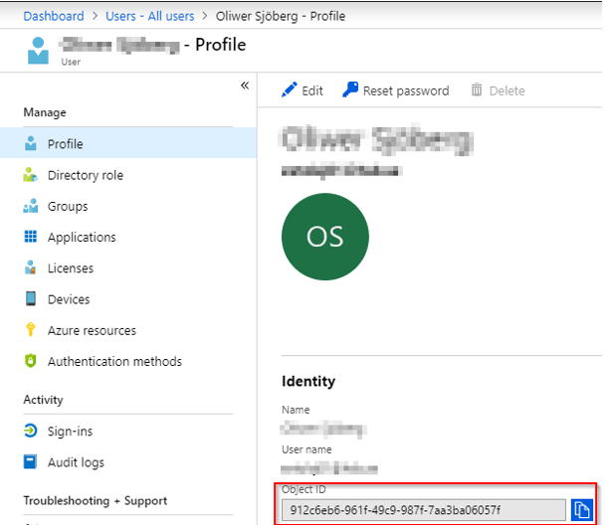The height and width of the screenshot is (530, 612).
Task: Click the Reset password button
Action: tap(395, 90)
